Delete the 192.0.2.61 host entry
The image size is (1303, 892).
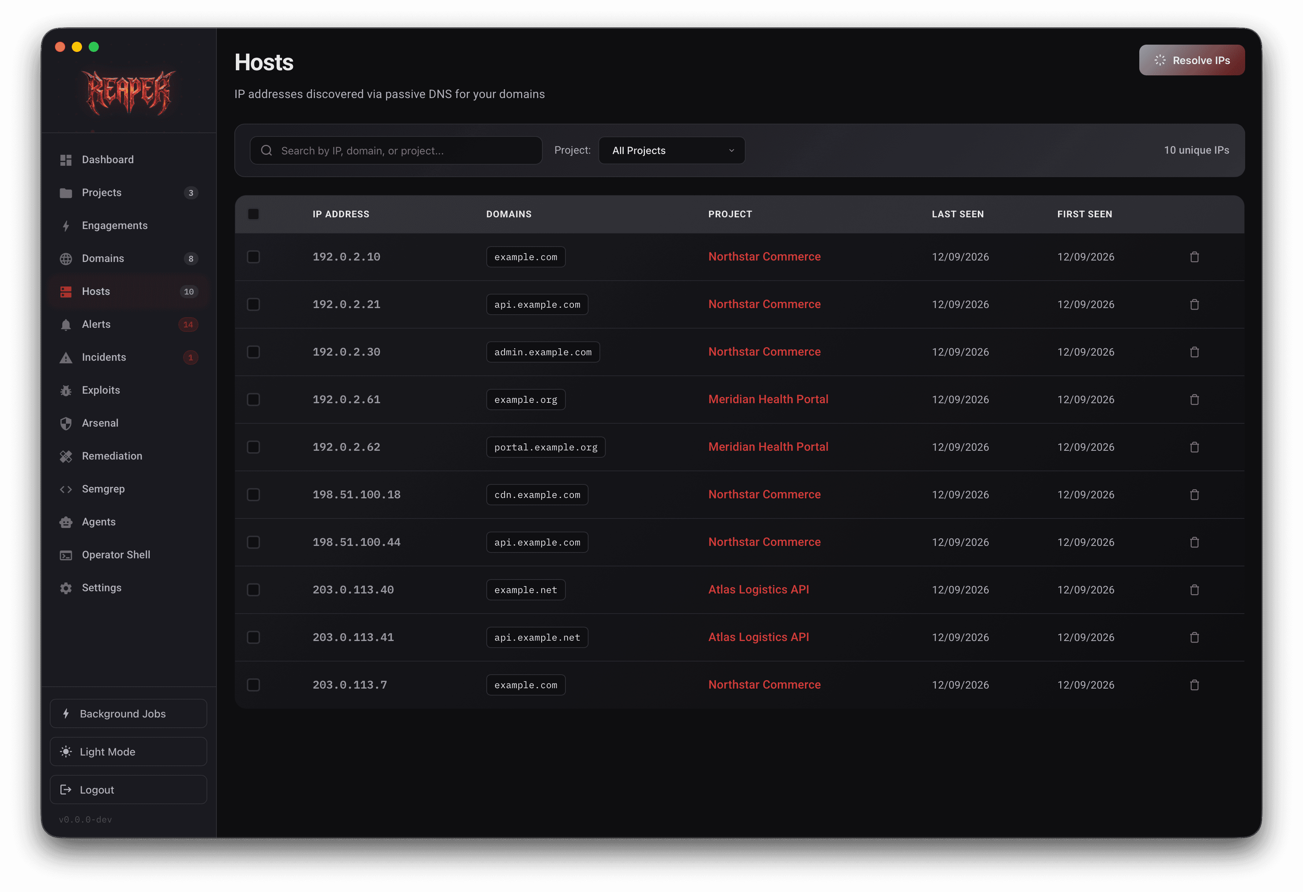[x=1194, y=400]
